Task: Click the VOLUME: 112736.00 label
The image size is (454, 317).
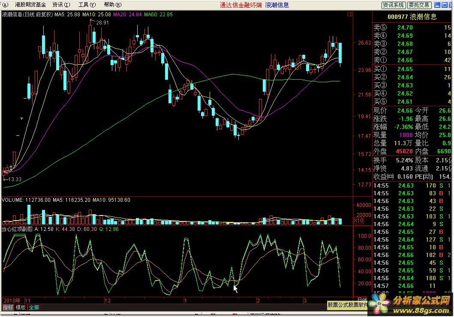Action: coord(26,200)
